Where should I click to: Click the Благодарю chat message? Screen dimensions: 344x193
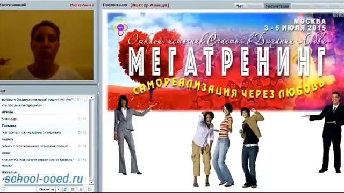click(10, 119)
